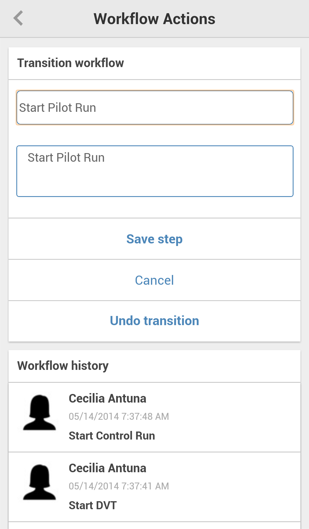309x529 pixels.
Task: Tap Cecilia Antuna's name in first history row
Action: [108, 399]
